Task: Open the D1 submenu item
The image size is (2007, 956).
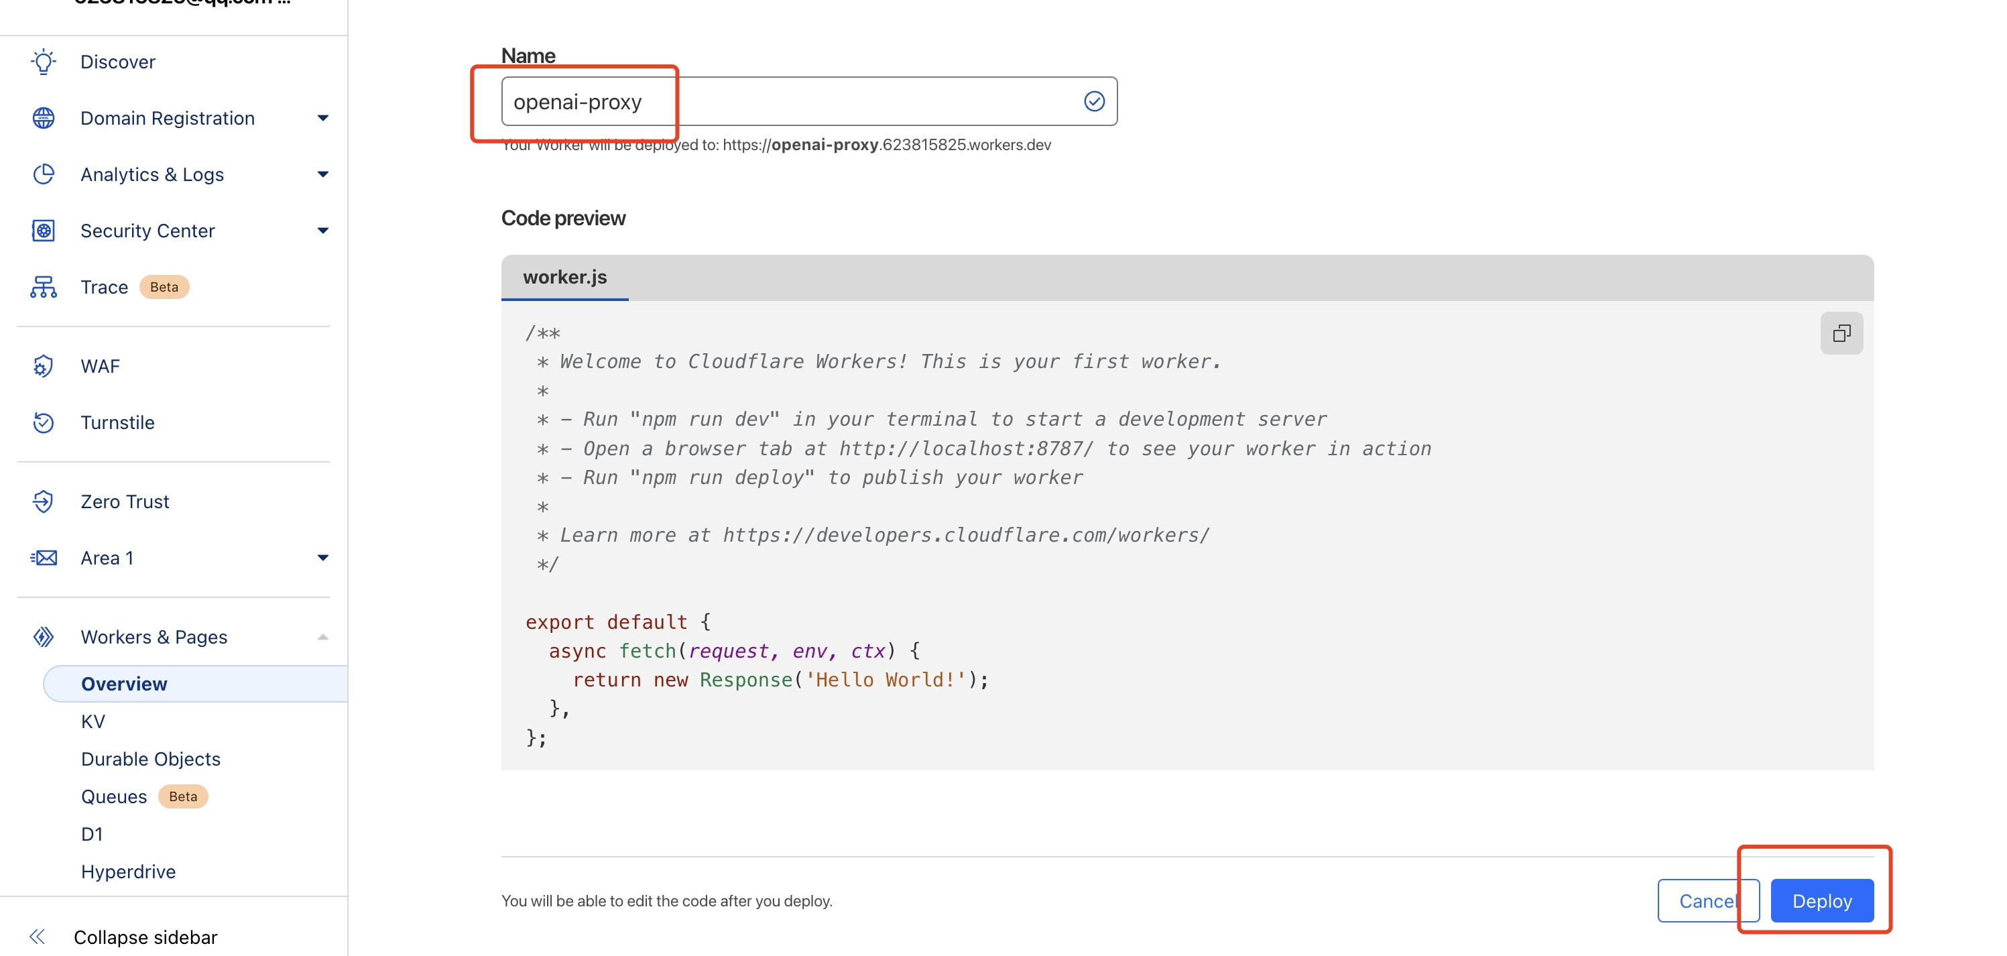Action: (92, 834)
